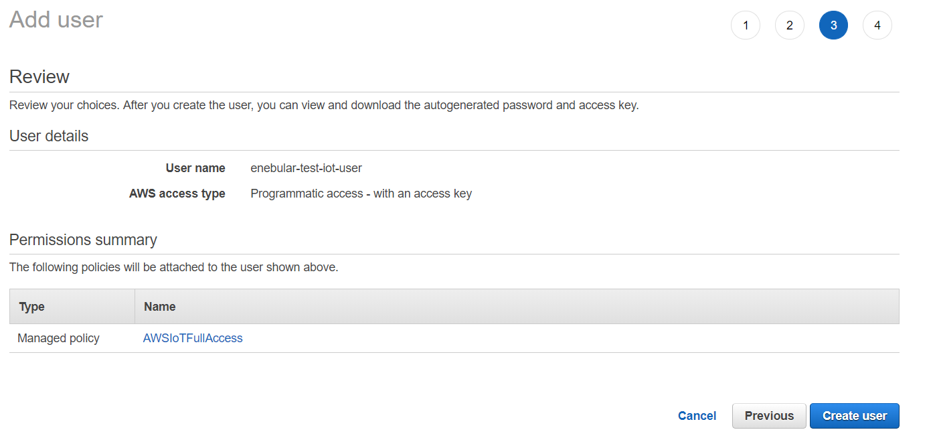Screen dimensions: 935x442
Task: Click the Programmatic access type value
Action: 361,194
